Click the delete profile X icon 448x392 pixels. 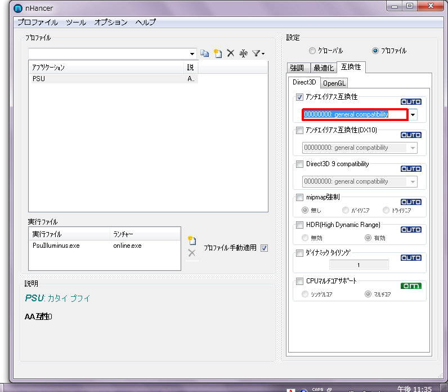pos(231,53)
